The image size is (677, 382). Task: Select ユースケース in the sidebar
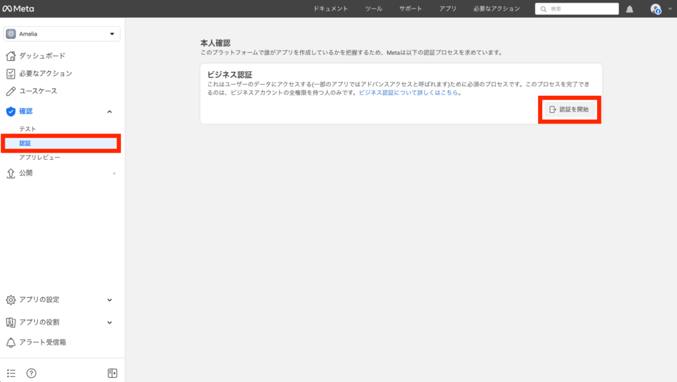tap(38, 91)
